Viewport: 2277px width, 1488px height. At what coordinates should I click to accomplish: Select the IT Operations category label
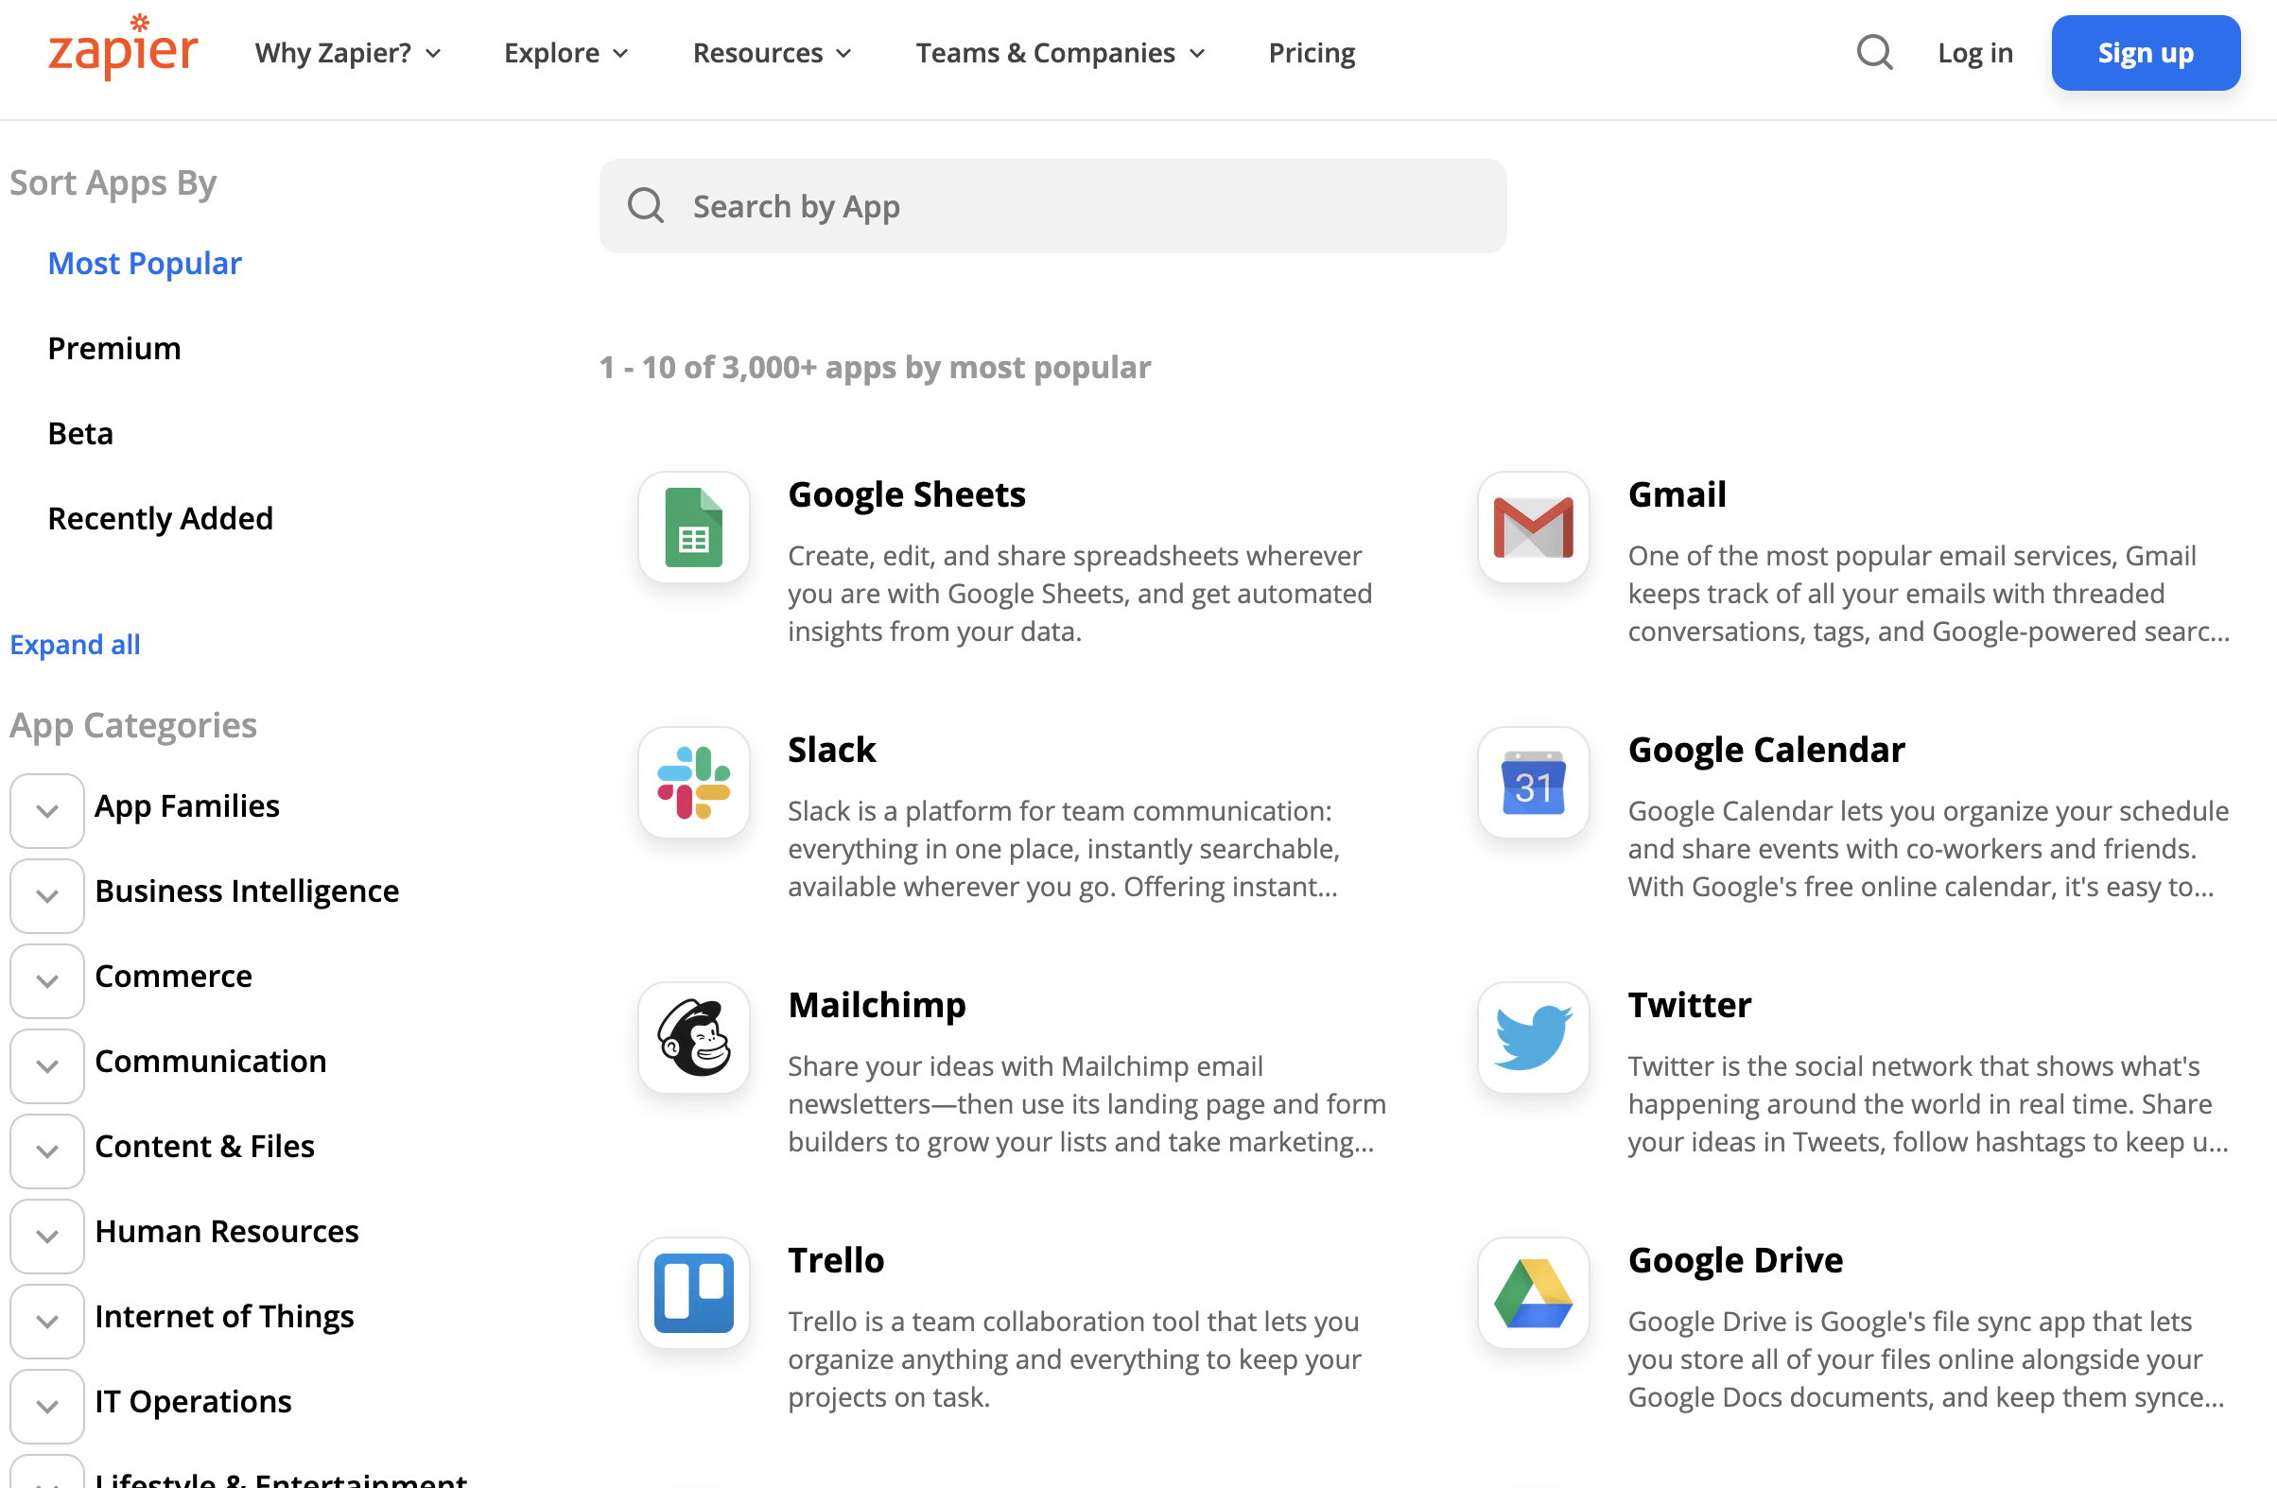[193, 1401]
